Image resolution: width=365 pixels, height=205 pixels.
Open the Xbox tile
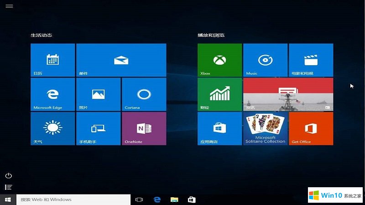coord(220,60)
